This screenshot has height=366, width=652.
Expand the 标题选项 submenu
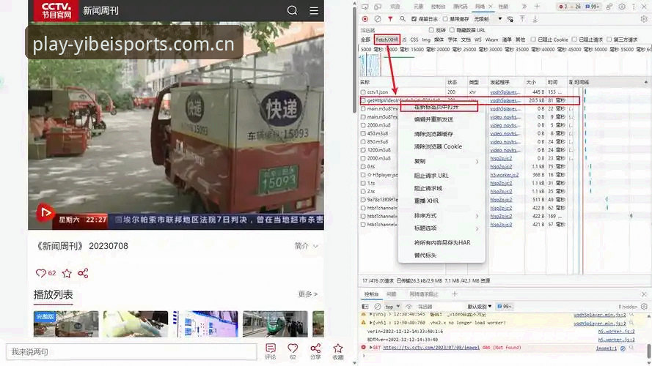point(477,228)
